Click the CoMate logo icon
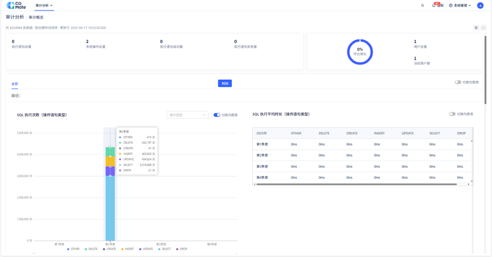Screen dimensions: 492x257 pos(10,6)
